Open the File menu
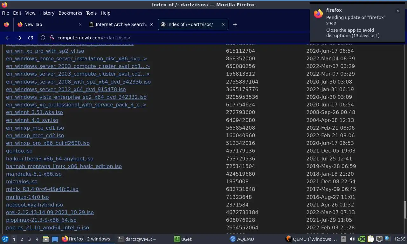This screenshot has height=244, width=407. click(5, 13)
